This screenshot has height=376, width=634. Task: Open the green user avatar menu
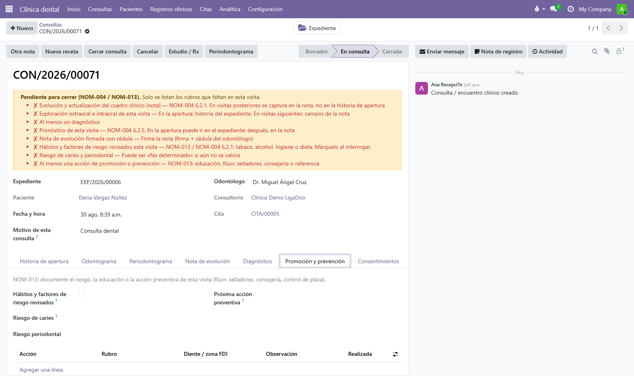tap(622, 9)
